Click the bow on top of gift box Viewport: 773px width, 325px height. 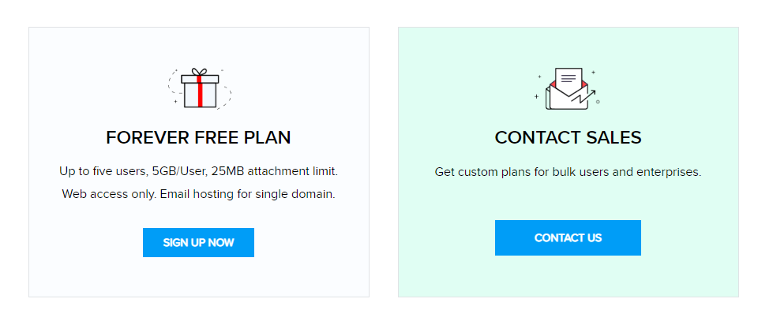click(200, 72)
